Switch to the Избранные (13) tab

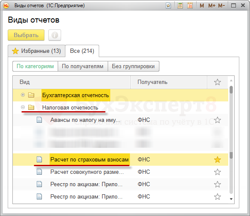tap(36, 51)
